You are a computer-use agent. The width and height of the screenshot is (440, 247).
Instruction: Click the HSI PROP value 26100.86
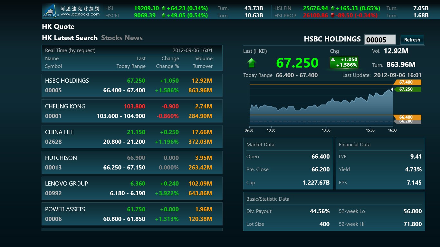(315, 15)
